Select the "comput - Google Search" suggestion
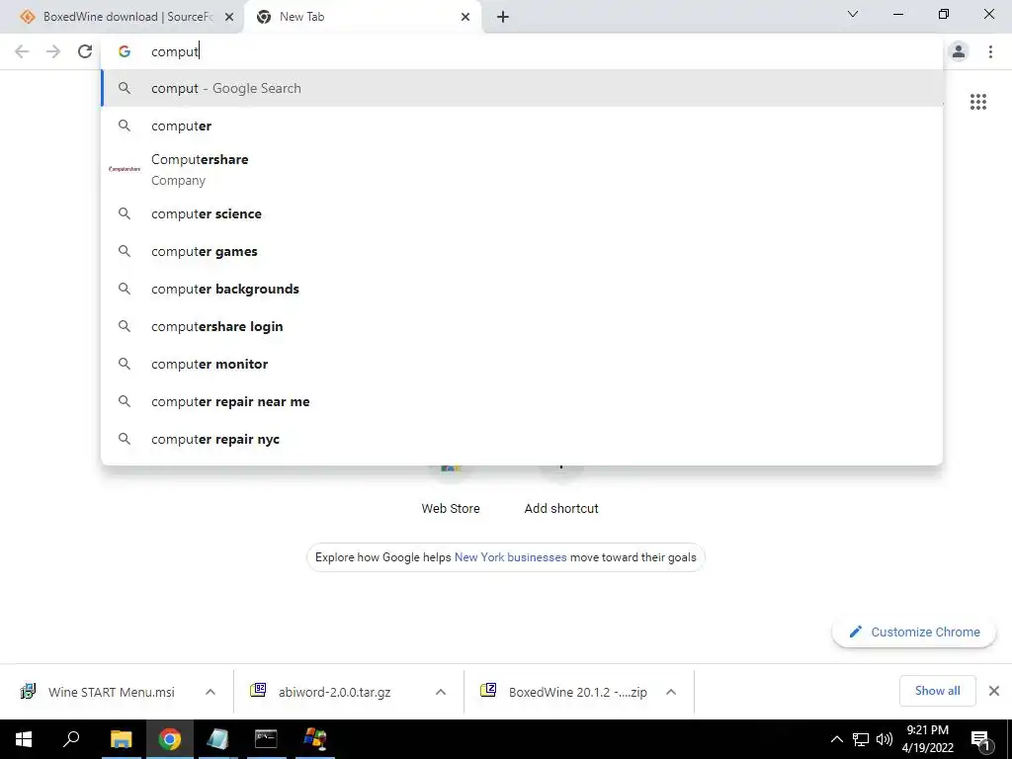 [x=522, y=88]
